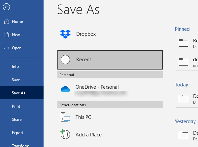The width and height of the screenshot is (198, 147).
Task: Open the Info page
Action: pyautogui.click(x=22, y=67)
